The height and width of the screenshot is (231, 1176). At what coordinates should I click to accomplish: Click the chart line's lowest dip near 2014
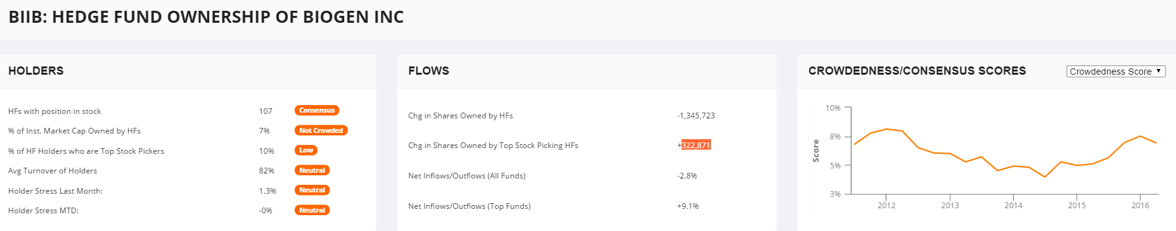point(1044,177)
